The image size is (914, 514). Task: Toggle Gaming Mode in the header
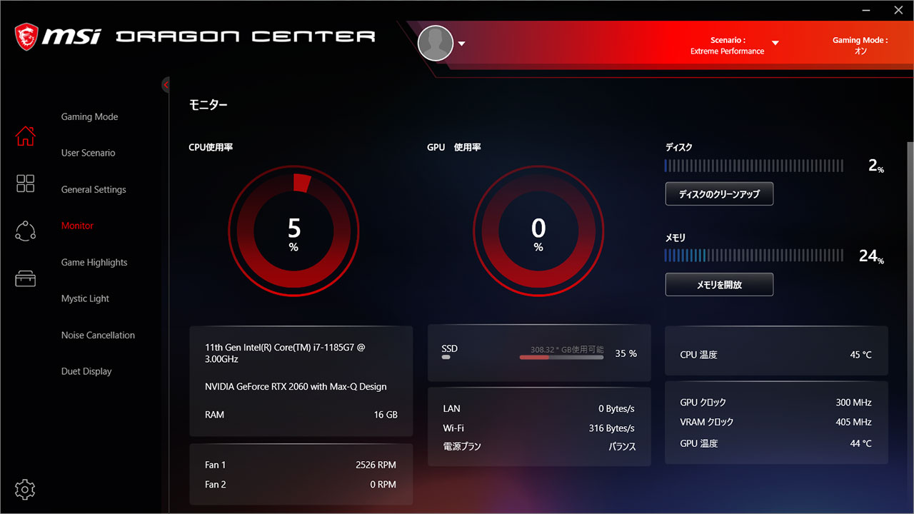click(x=860, y=46)
